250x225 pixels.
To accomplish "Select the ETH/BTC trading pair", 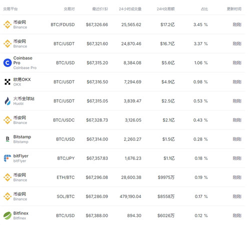I will (65, 177).
